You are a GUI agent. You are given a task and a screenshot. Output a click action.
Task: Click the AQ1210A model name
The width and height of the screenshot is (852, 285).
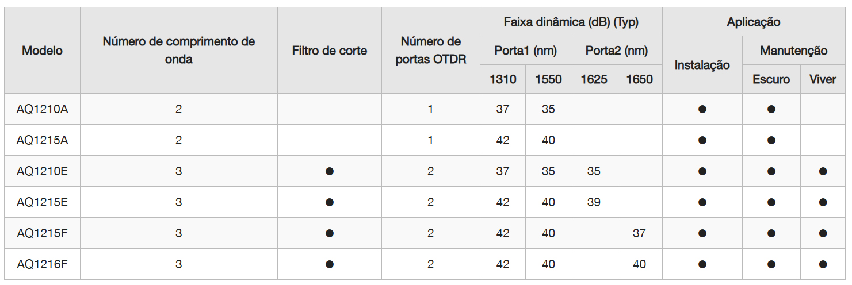tap(43, 109)
